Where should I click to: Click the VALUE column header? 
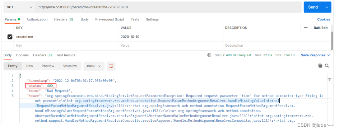pyautogui.click(x=126, y=28)
